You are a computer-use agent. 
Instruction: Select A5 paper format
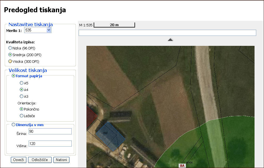point(21,83)
